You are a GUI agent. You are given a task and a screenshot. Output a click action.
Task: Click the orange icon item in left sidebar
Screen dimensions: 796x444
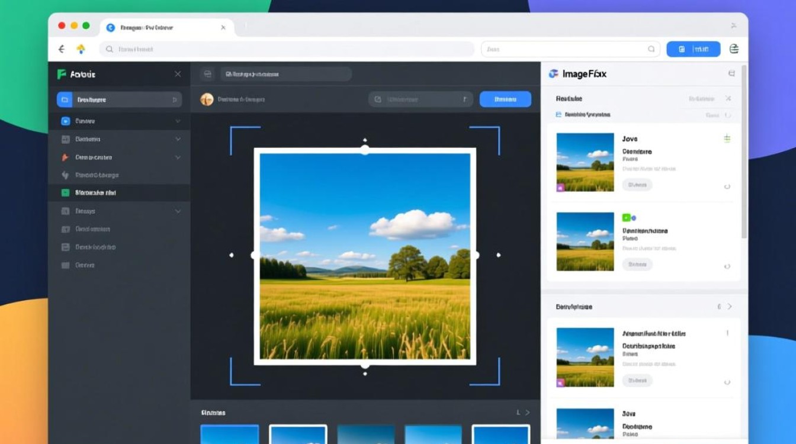tap(65, 157)
